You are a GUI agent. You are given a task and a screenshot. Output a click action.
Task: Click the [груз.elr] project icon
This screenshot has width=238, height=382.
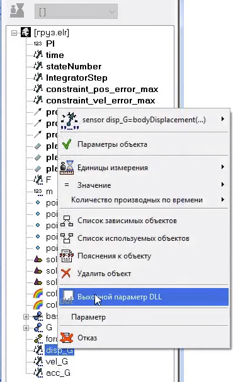pos(26,32)
